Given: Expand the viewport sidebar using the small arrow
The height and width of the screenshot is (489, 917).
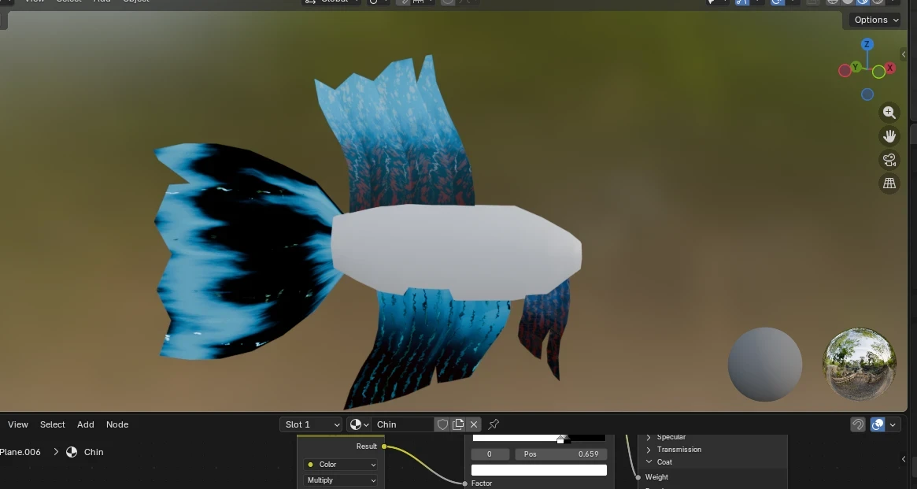Looking at the screenshot, I should (x=904, y=54).
